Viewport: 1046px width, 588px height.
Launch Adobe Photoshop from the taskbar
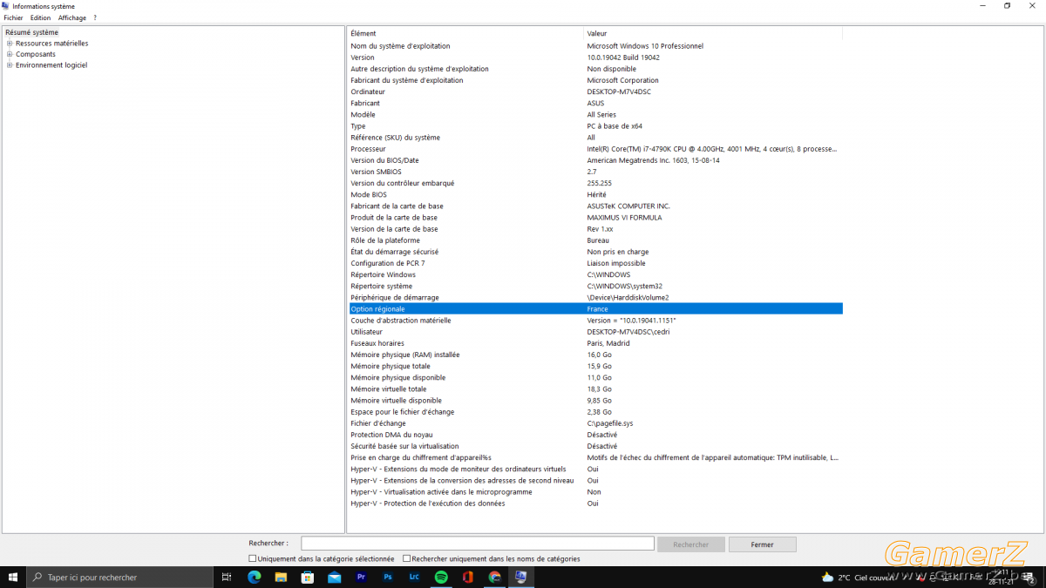point(388,577)
